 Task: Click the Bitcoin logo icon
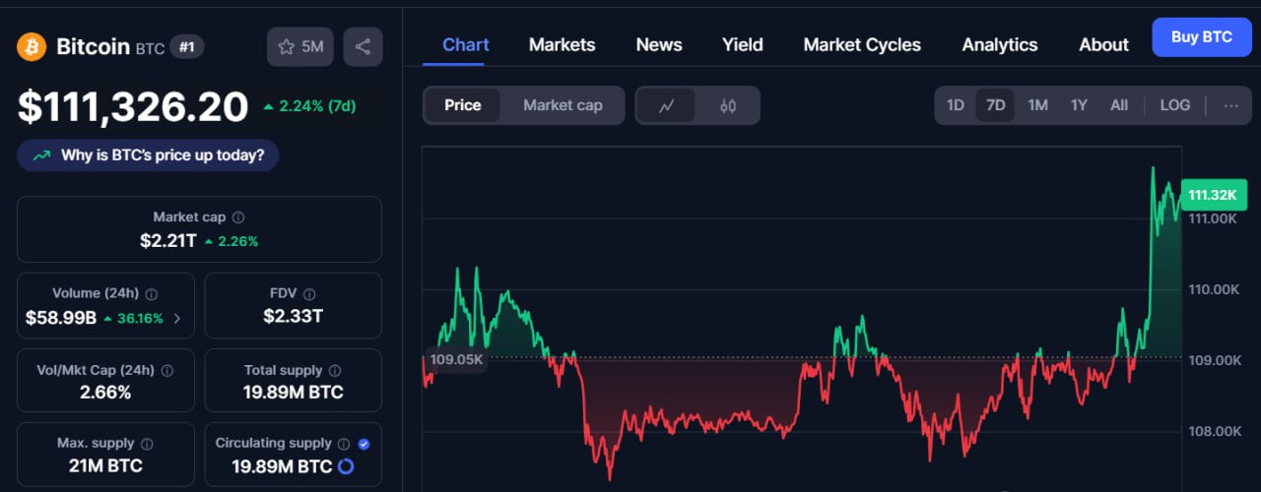(32, 46)
